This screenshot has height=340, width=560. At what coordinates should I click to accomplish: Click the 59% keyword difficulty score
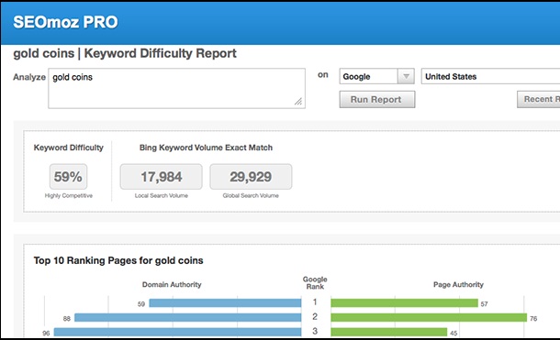pos(68,177)
